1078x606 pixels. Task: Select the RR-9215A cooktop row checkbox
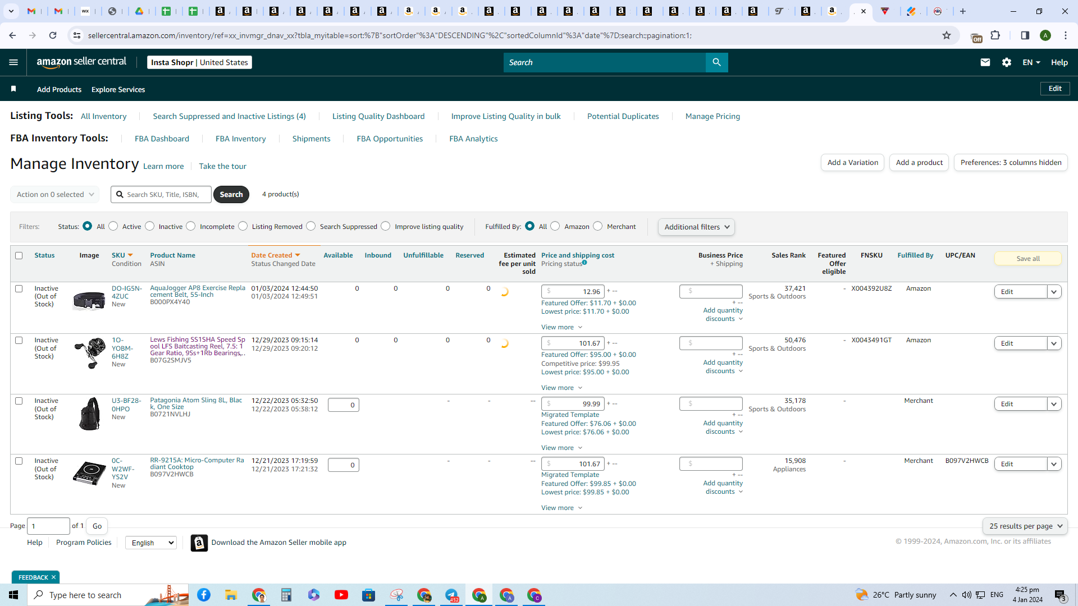point(19,461)
